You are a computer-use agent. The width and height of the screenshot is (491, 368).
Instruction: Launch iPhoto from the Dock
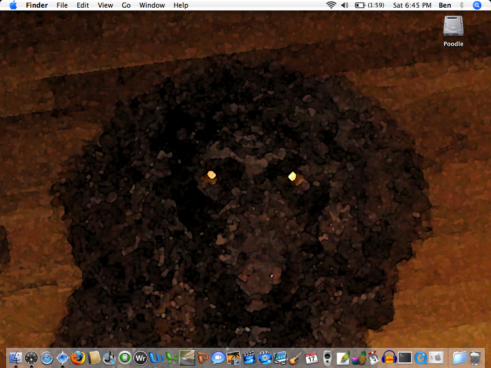234,357
